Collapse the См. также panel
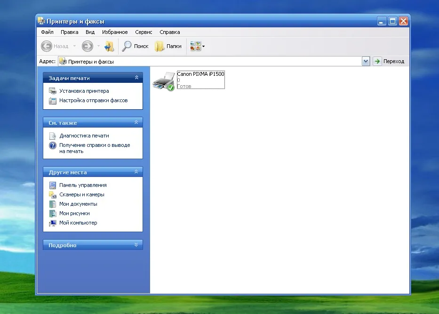The height and width of the screenshot is (314, 439). point(136,122)
